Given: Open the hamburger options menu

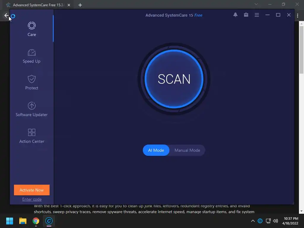Looking at the screenshot, I should 257,15.
